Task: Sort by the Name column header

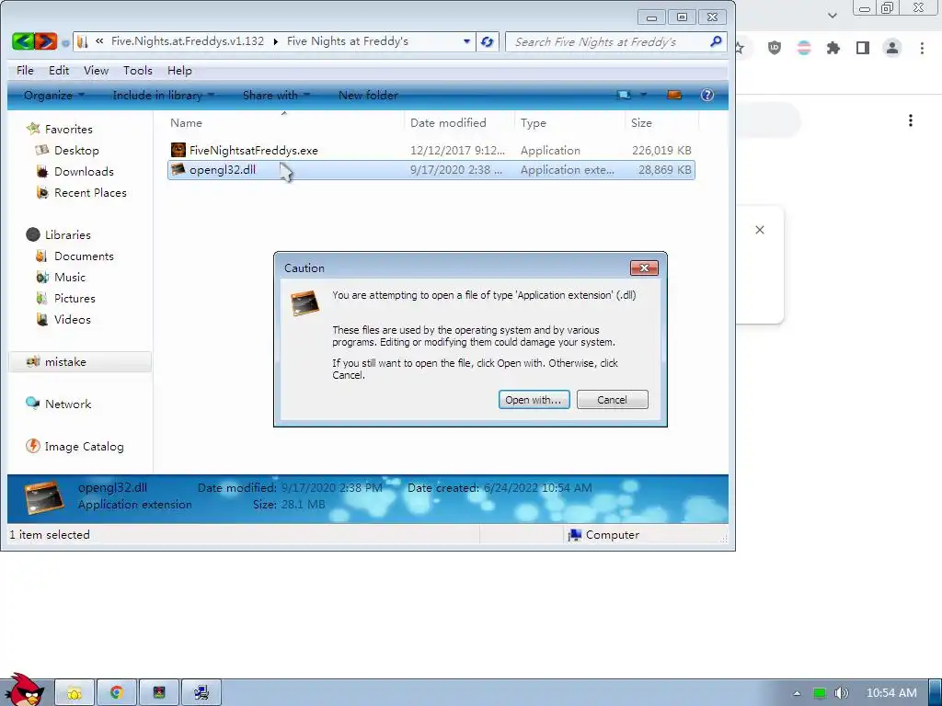Action: coord(285,122)
